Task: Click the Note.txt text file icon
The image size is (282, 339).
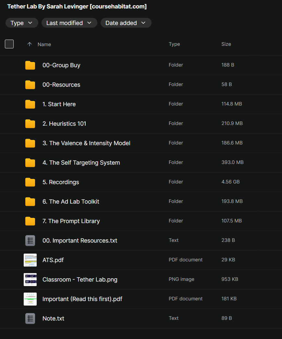Action: [x=30, y=319]
